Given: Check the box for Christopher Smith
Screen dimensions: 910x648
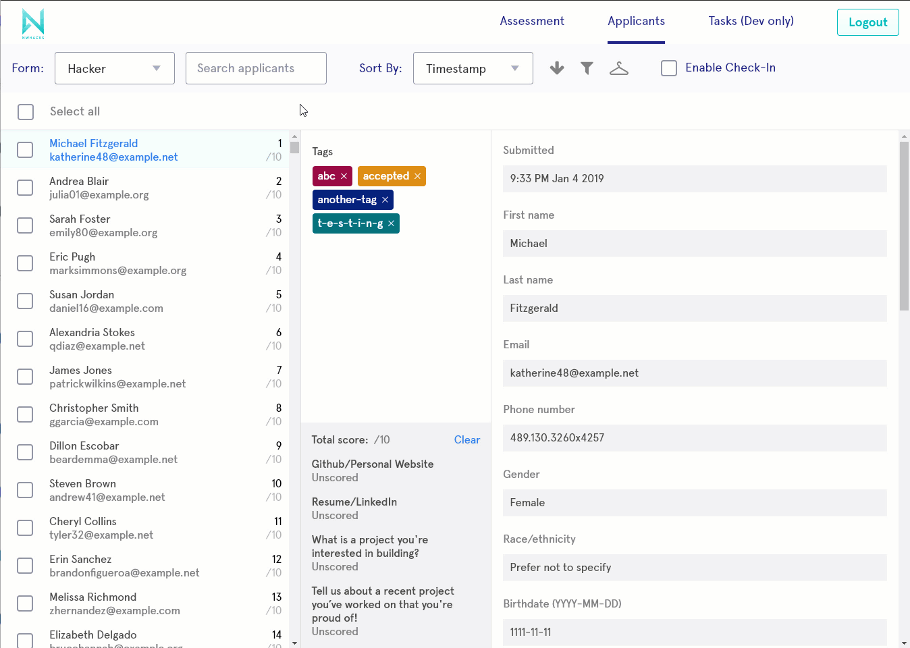Looking at the screenshot, I should 25,414.
